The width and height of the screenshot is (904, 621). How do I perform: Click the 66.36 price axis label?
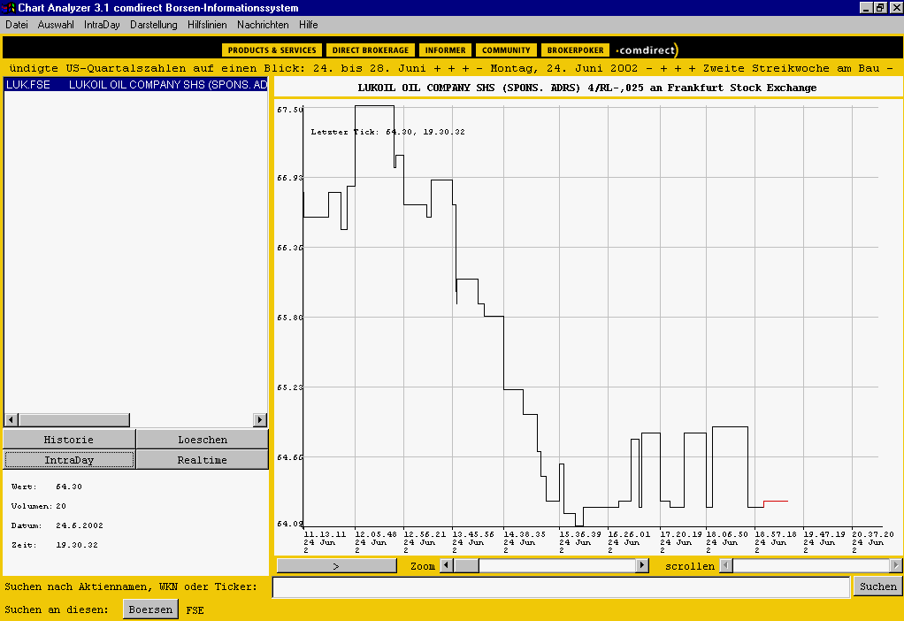point(290,248)
